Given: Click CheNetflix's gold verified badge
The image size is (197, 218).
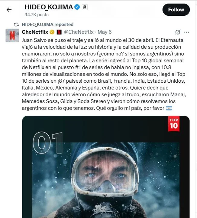Looking at the screenshot, I should [x=52, y=32].
